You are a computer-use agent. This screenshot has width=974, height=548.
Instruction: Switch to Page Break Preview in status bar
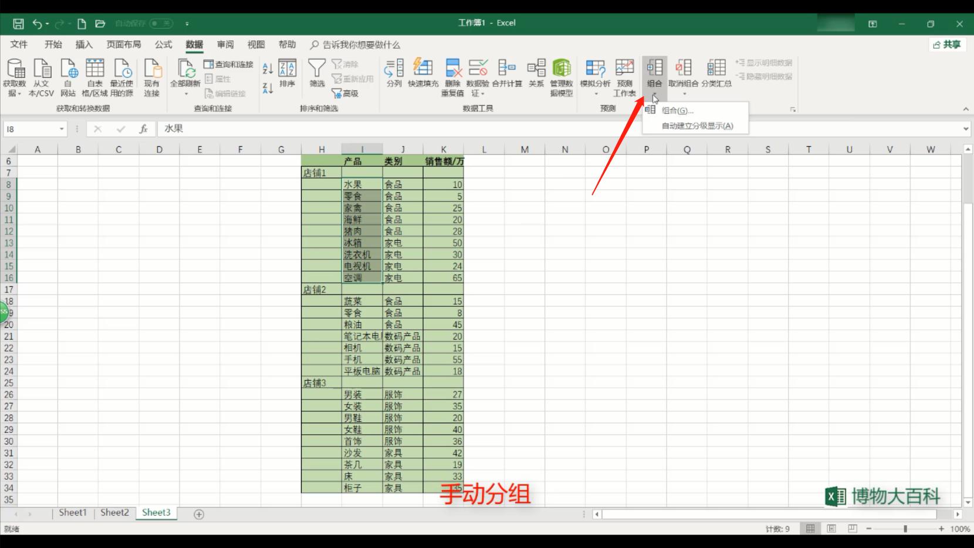pos(851,528)
